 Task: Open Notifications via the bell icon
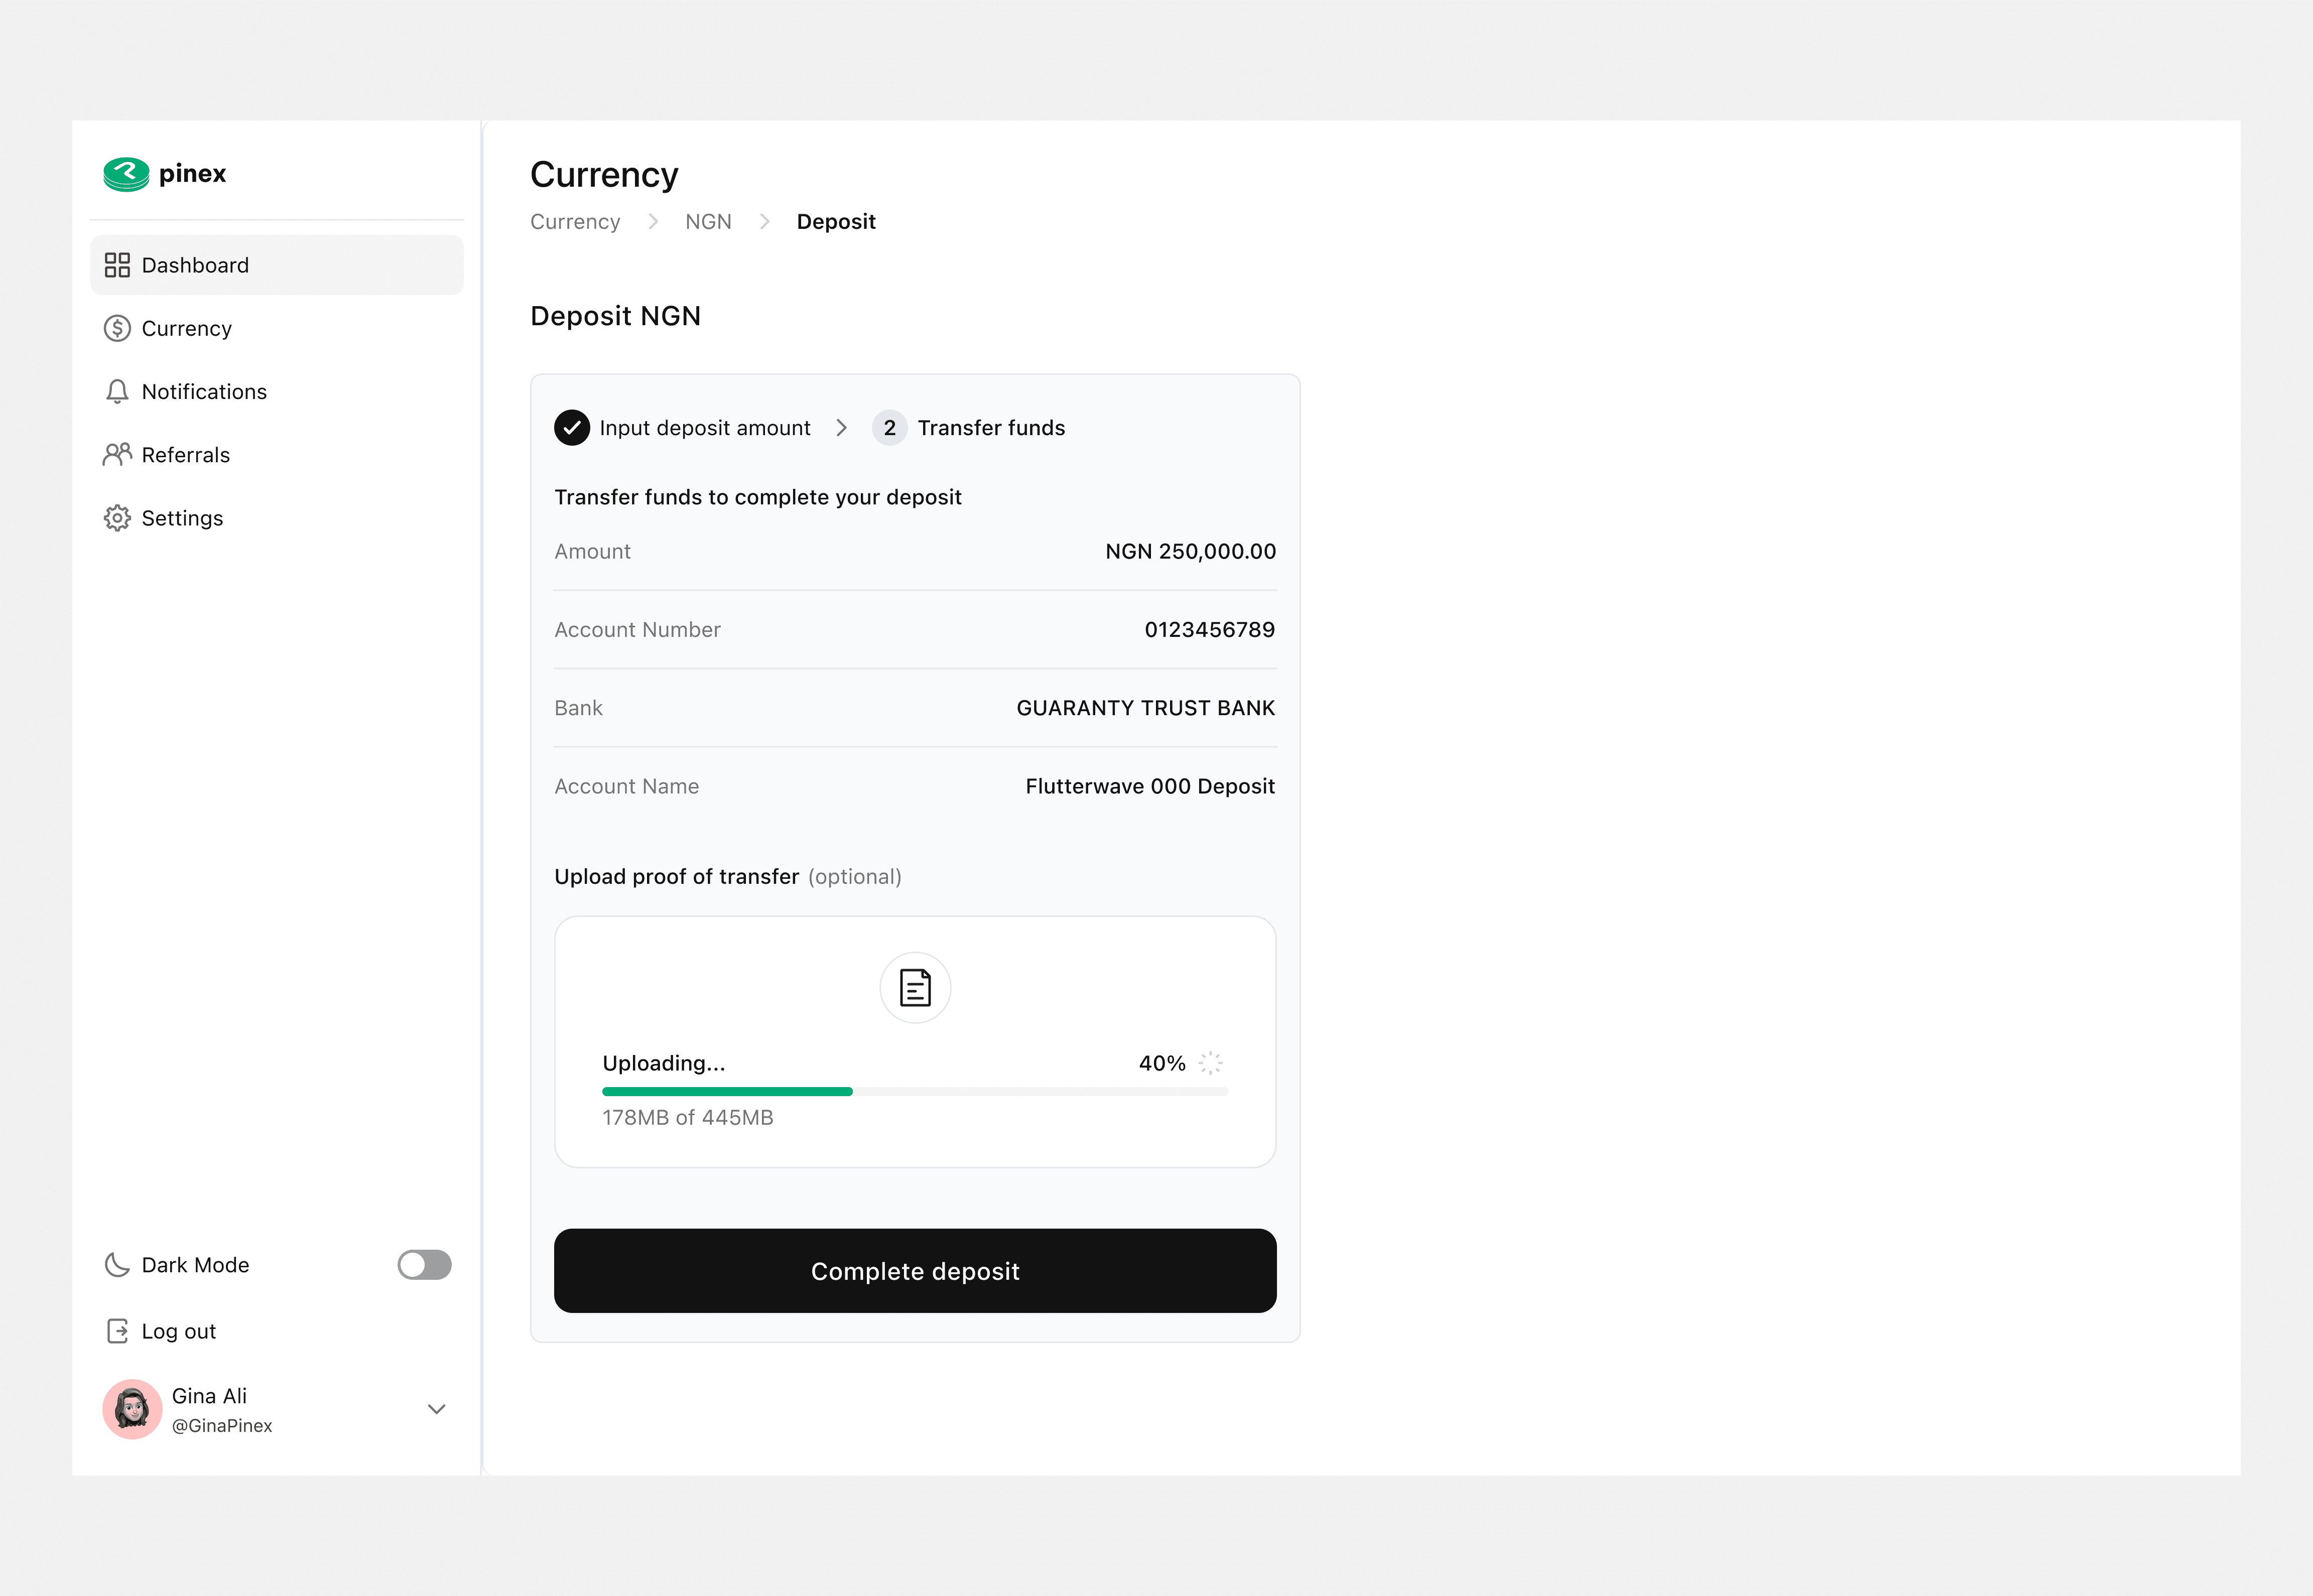(117, 391)
